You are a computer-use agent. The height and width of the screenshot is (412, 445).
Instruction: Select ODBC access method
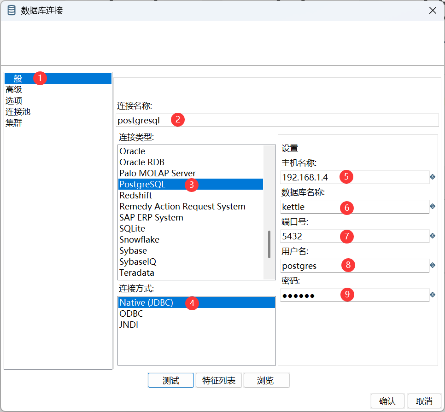pyautogui.click(x=197, y=313)
